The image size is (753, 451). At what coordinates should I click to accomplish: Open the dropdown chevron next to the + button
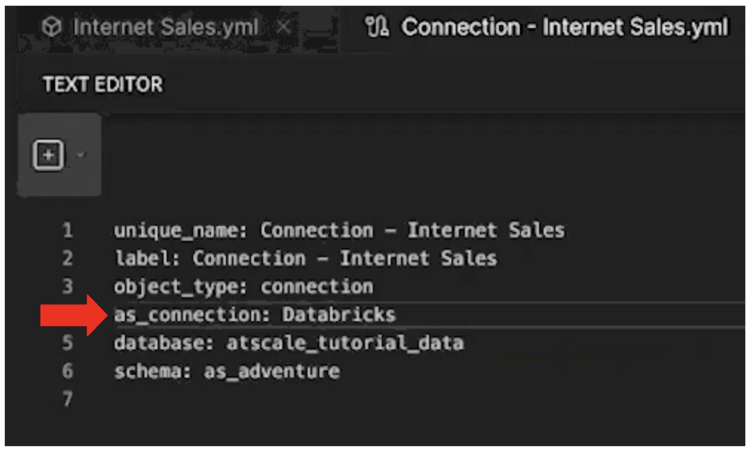coord(81,156)
